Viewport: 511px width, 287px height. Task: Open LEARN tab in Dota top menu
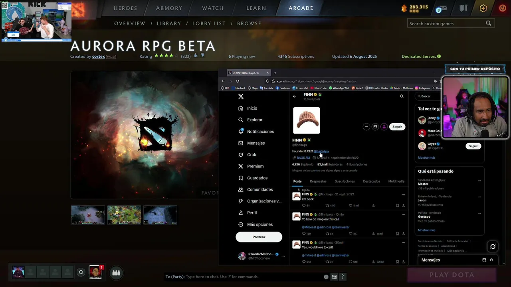[x=256, y=8]
